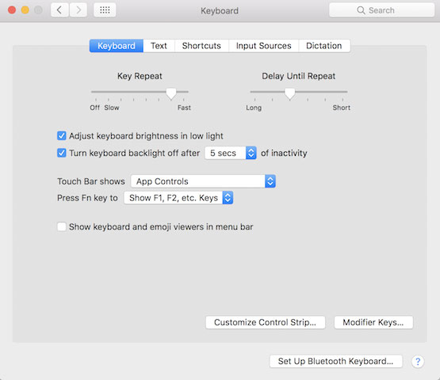Select the Dictation tab
Screen dimensions: 440x380
coord(324,46)
